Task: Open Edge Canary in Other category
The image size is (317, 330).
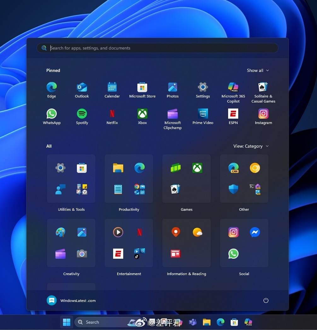Action: 233,168
